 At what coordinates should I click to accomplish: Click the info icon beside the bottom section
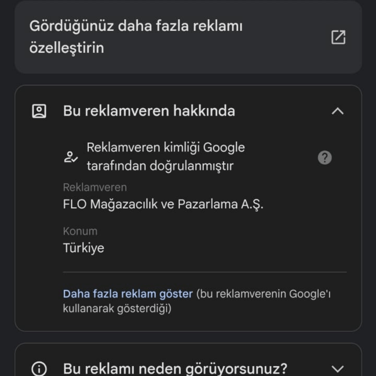tap(39, 368)
